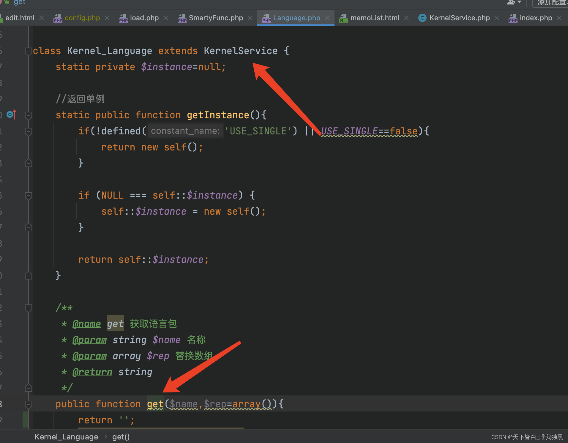Click fold end marker closing getInstance function
Image resolution: width=568 pixels, height=443 pixels.
(29, 275)
